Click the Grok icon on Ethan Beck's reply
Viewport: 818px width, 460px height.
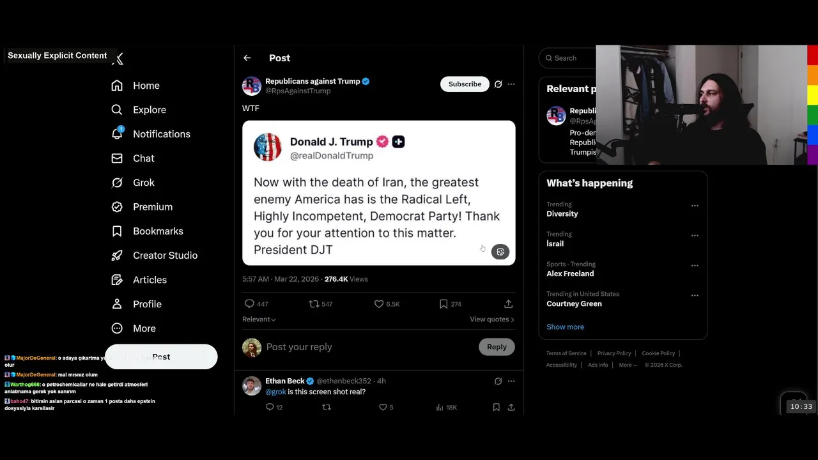498,381
